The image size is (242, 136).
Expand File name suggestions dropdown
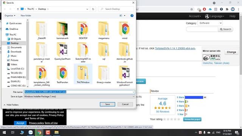click(133, 92)
